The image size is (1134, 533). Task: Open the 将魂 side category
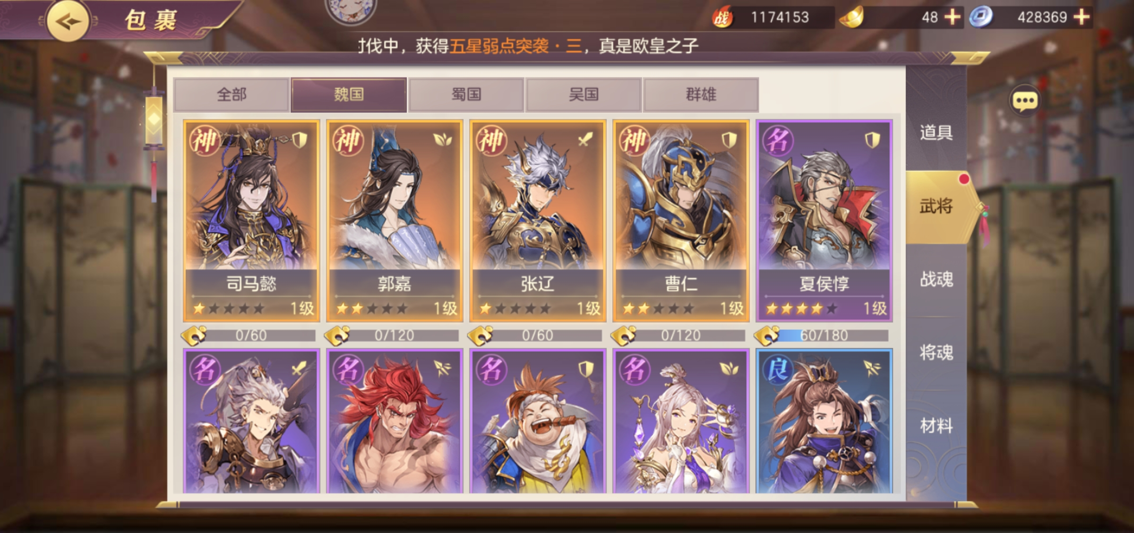936,352
